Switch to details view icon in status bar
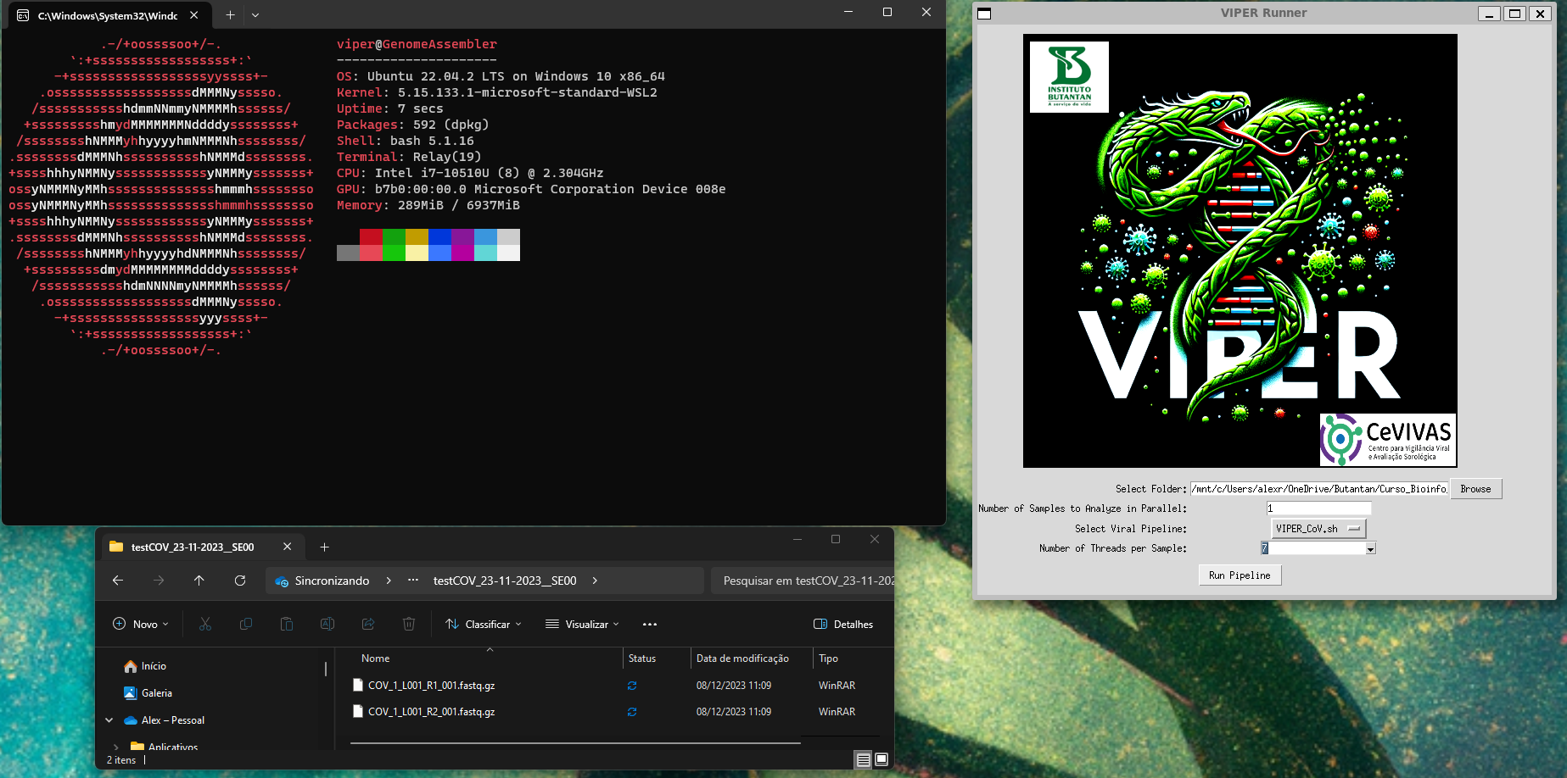 pyautogui.click(x=863, y=760)
